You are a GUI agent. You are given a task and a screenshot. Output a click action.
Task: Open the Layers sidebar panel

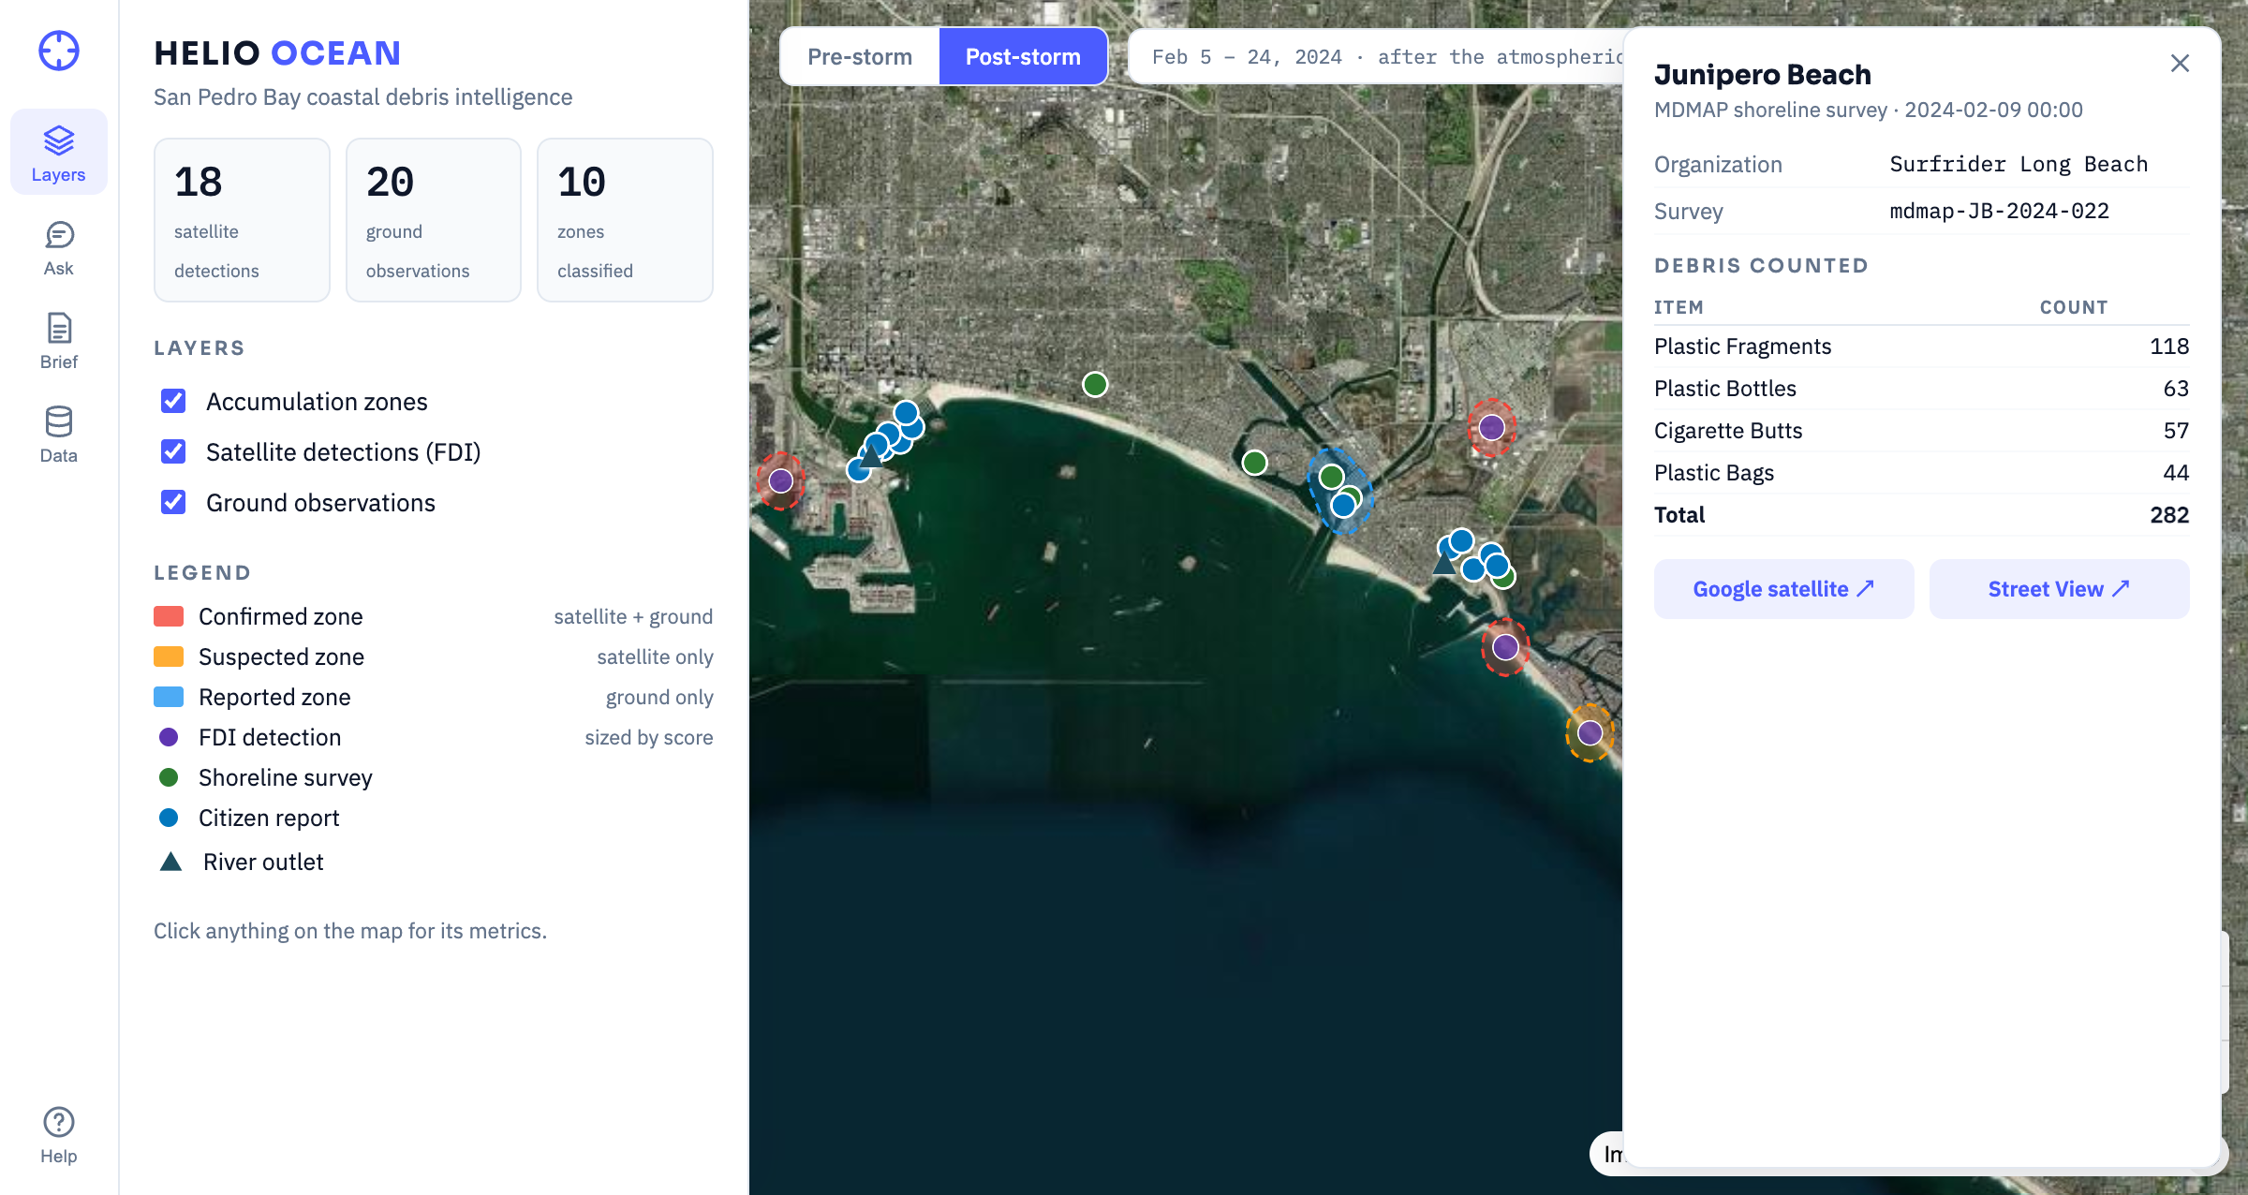[58, 153]
